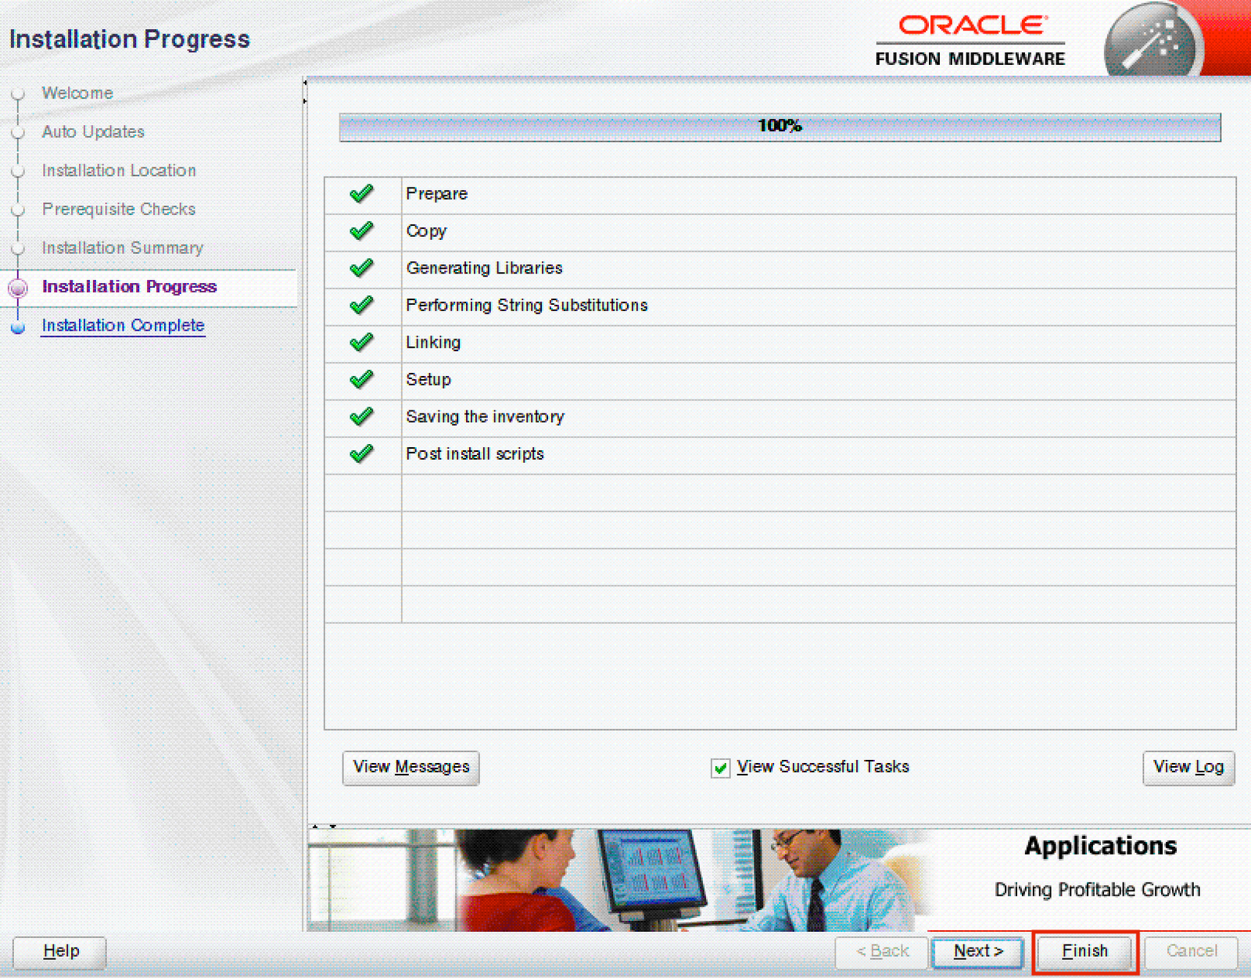
Task: Click the green checkmark beside Prepare
Action: click(x=361, y=194)
